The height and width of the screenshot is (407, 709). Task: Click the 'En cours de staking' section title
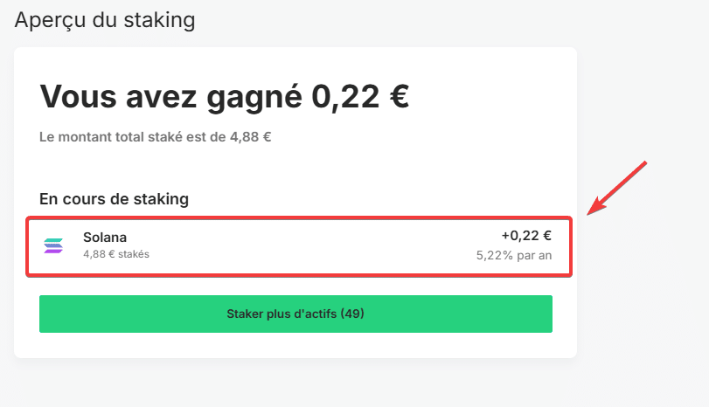[x=114, y=199]
